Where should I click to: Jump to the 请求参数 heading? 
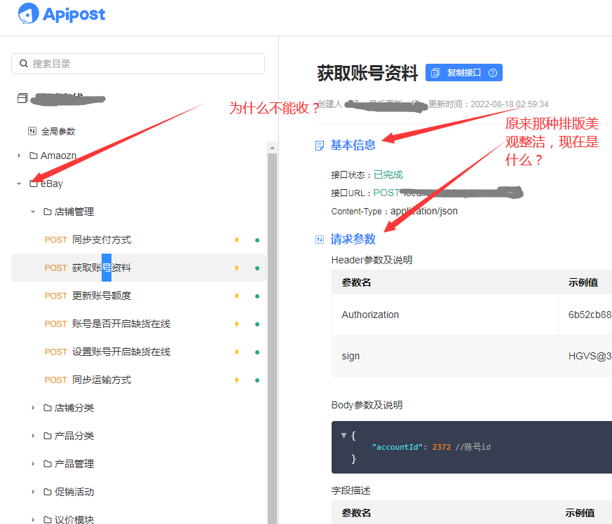353,239
